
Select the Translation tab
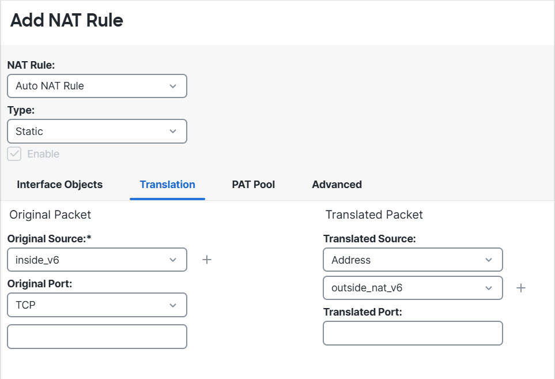point(167,185)
